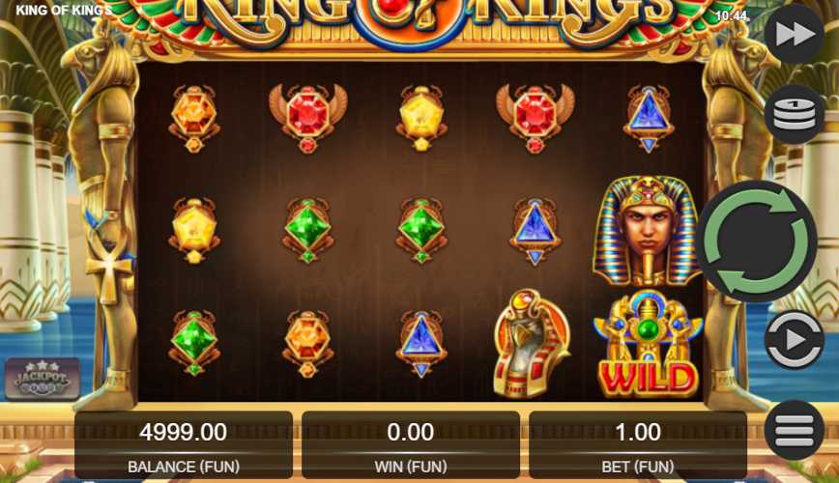
Task: Click the Bet (FUN) amount panel
Action: (638, 444)
